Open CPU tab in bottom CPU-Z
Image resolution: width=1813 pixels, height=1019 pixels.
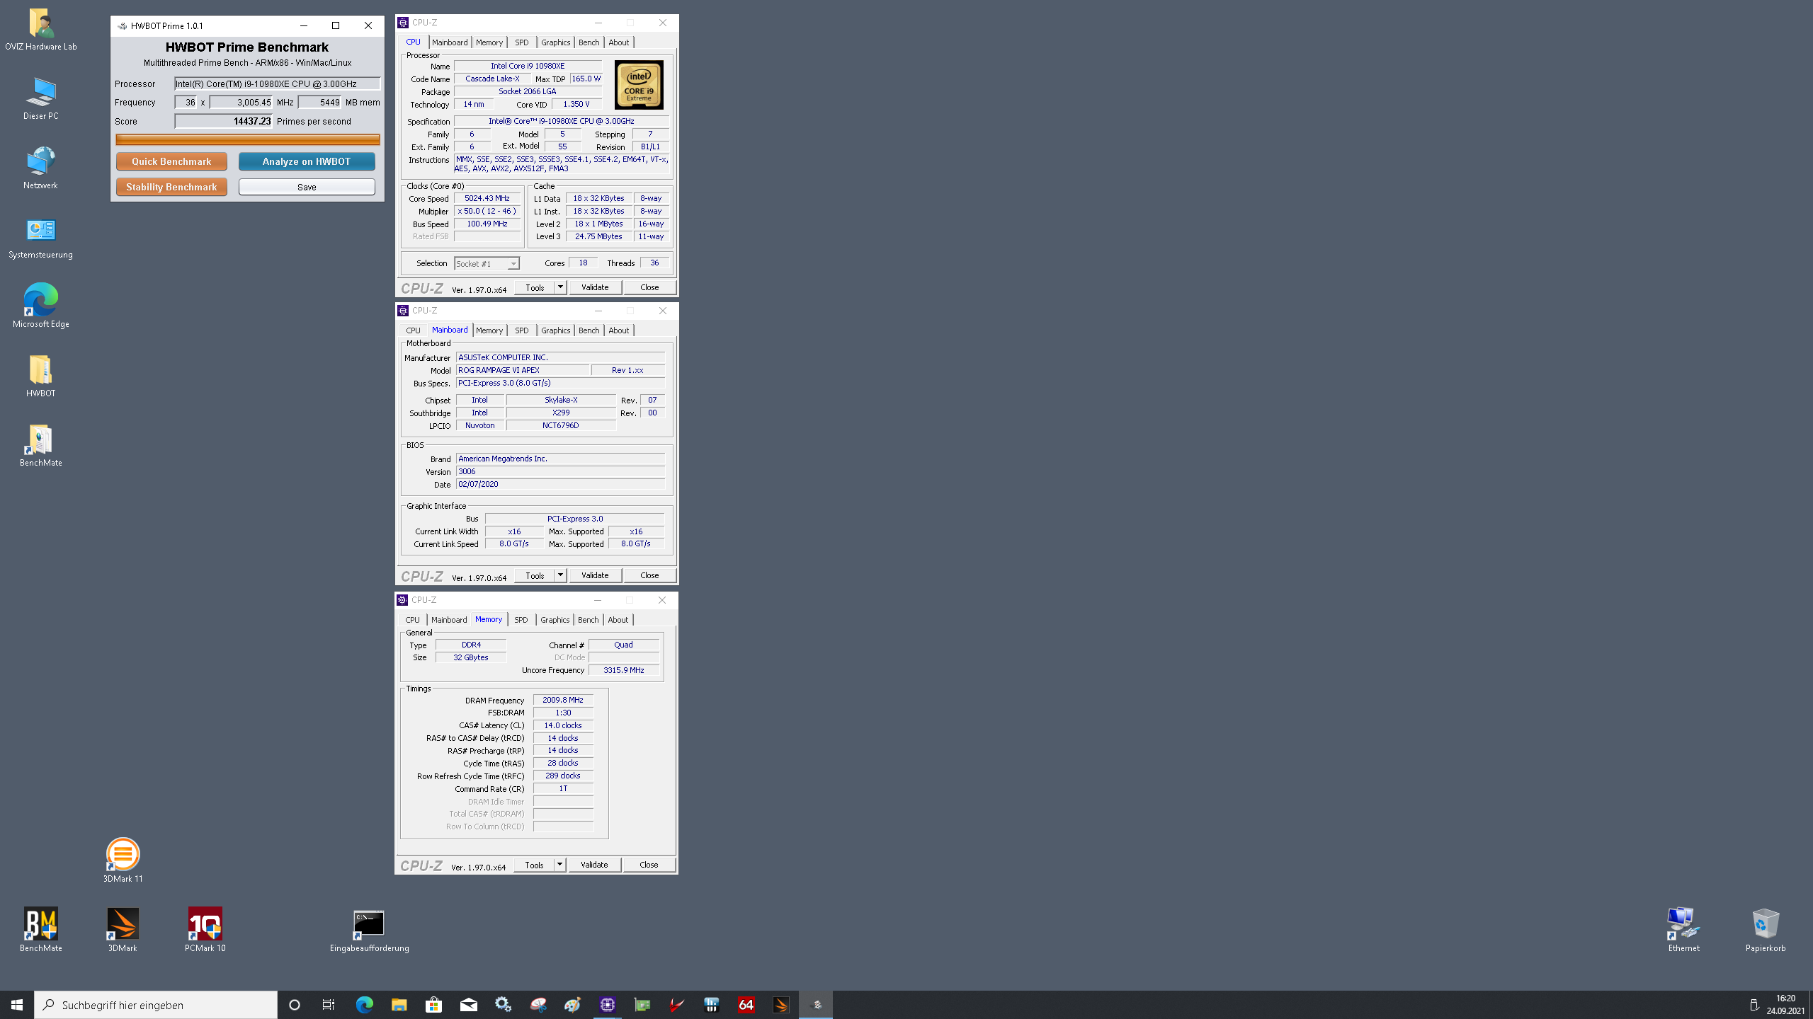[x=412, y=620]
